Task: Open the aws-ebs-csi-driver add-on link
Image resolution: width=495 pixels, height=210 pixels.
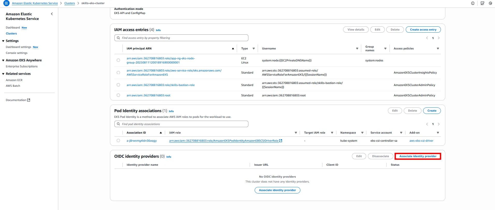Action: pyautogui.click(x=421, y=141)
